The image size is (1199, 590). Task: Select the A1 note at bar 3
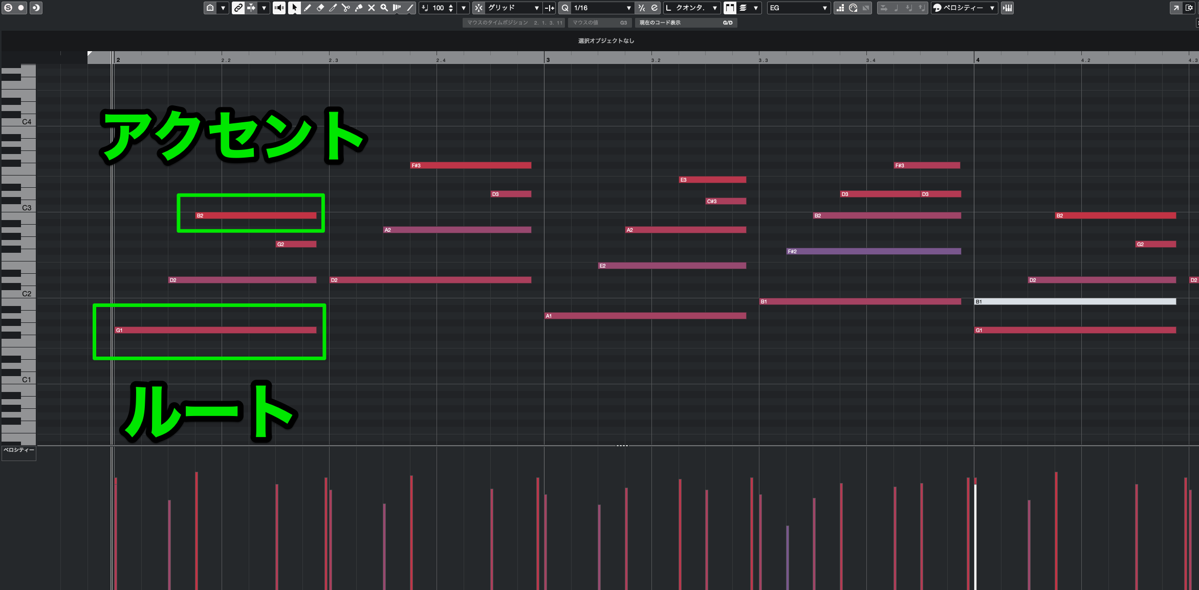click(645, 316)
